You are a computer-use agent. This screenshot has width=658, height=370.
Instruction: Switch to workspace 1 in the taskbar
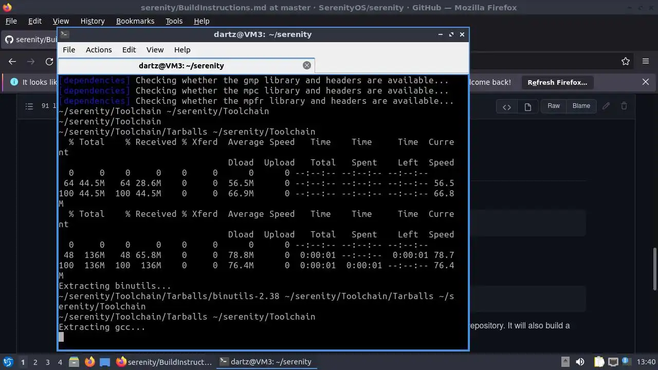point(23,362)
